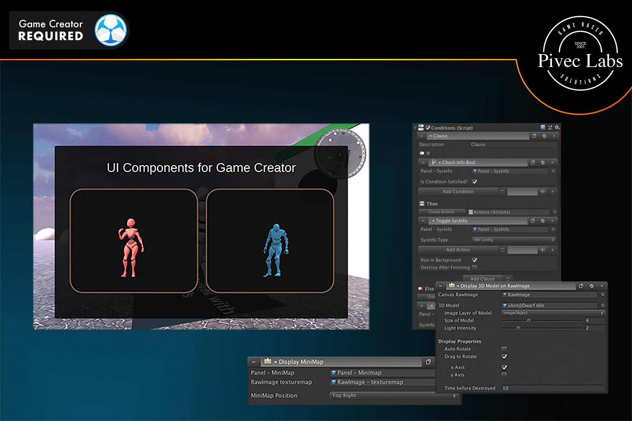
Task: Click the Add Action button
Action: click(458, 250)
